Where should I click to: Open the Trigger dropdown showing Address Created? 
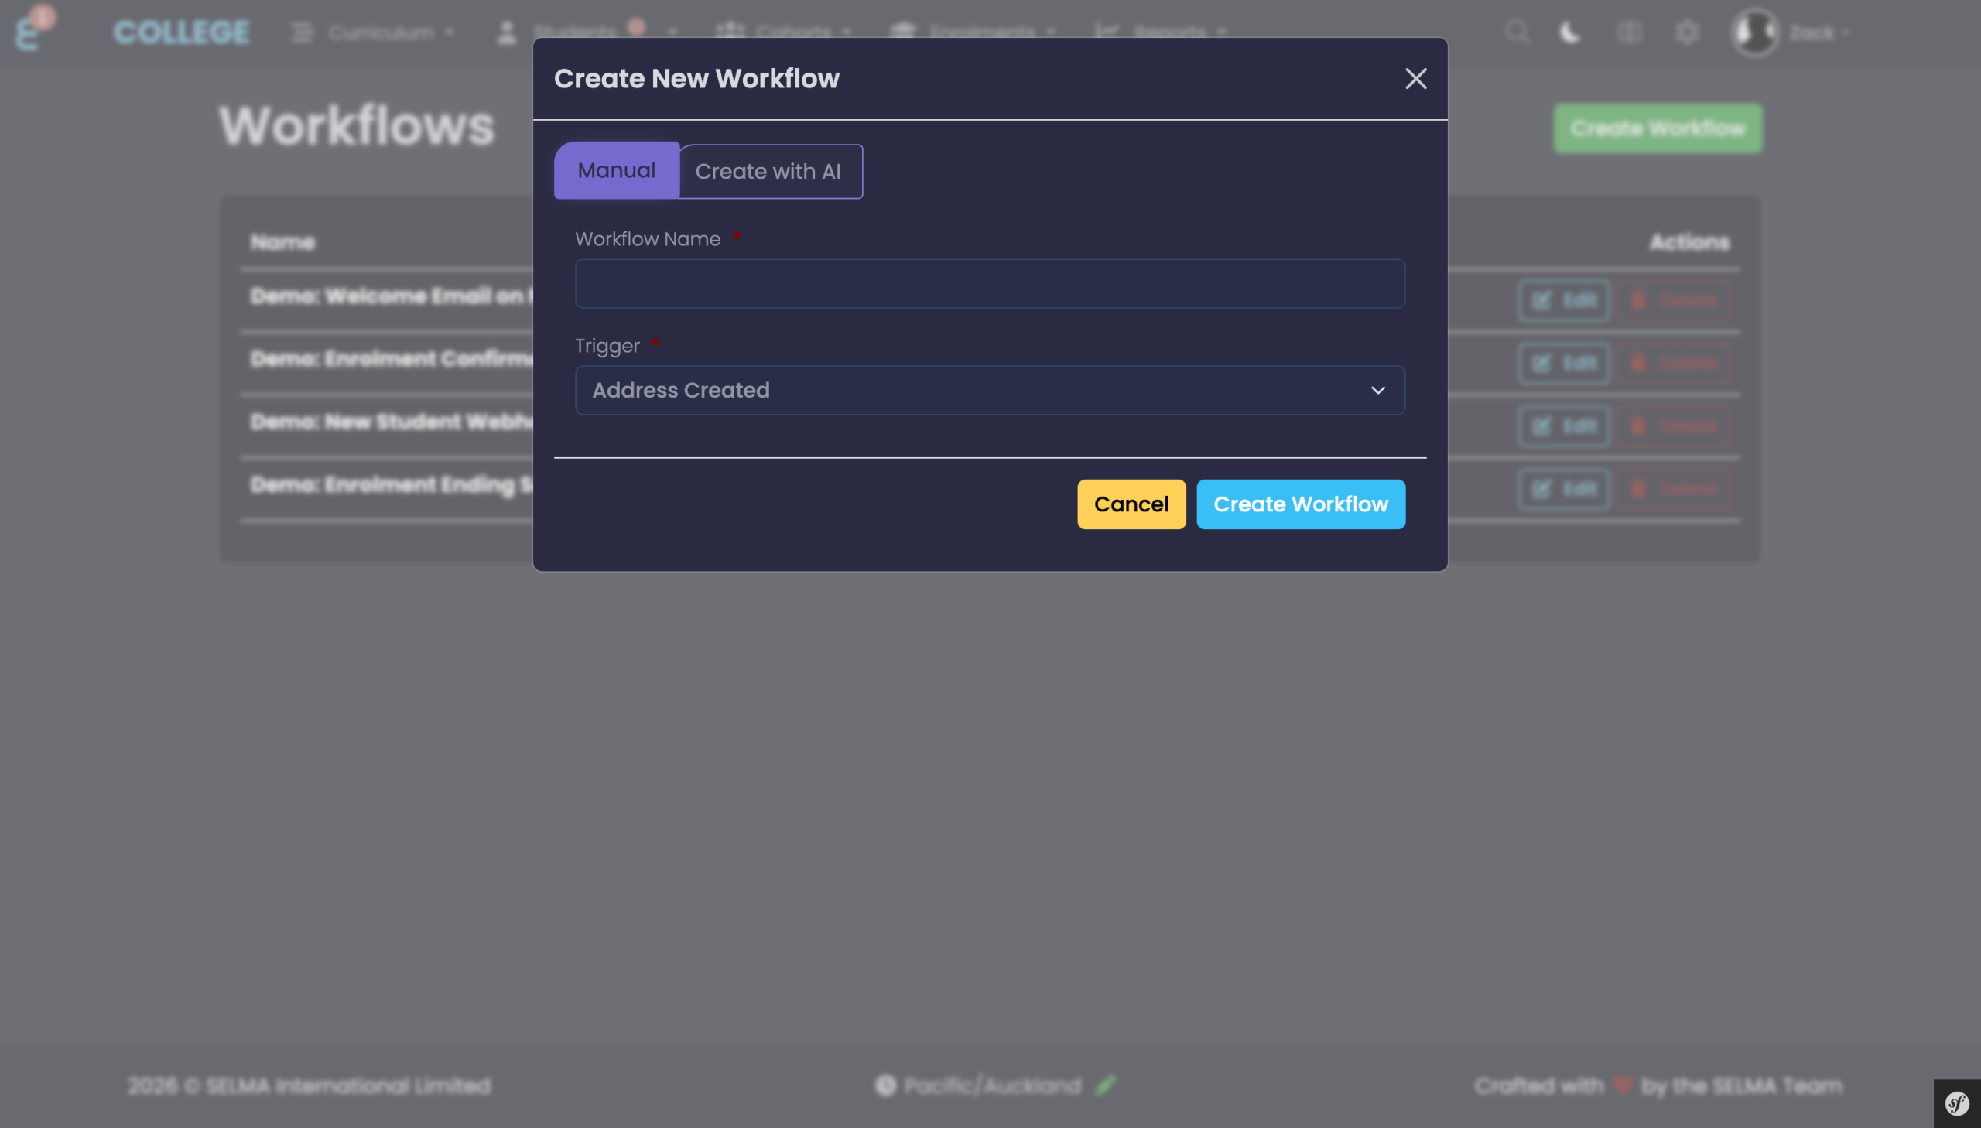pos(989,390)
